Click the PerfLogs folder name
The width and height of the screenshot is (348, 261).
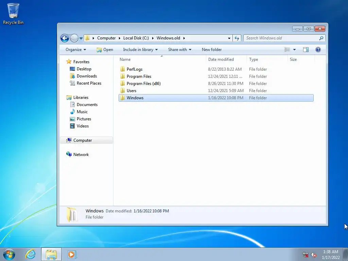click(135, 69)
